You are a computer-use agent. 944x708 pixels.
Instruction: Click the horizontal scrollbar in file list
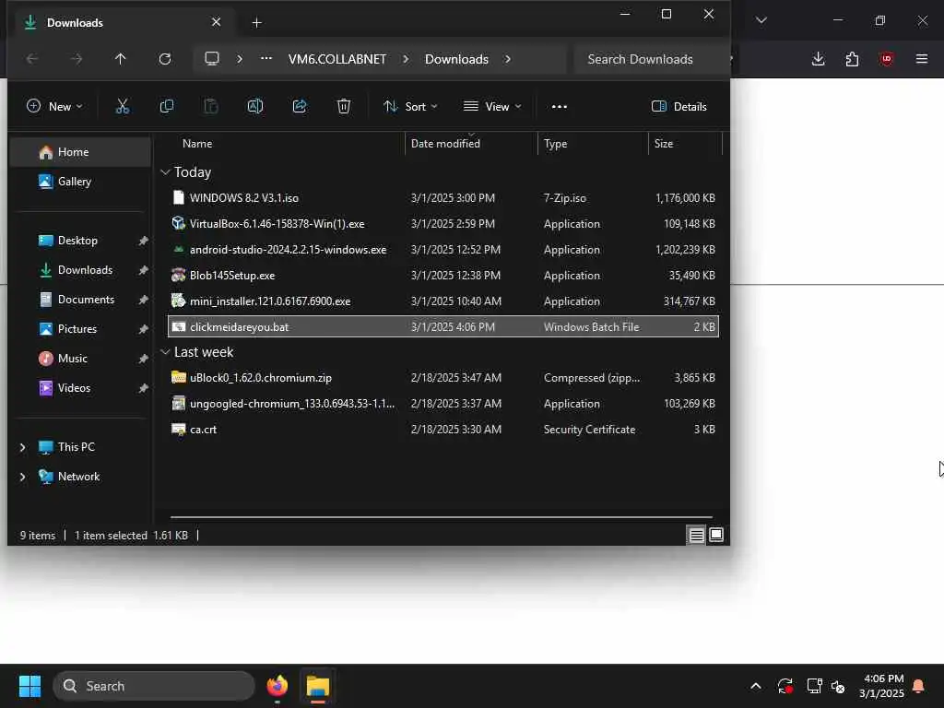click(442, 516)
